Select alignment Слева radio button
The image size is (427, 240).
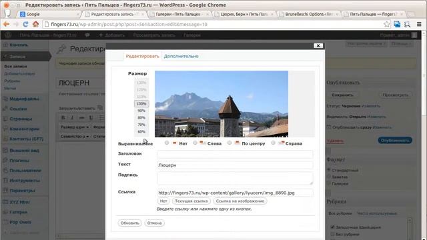pyautogui.click(x=195, y=143)
